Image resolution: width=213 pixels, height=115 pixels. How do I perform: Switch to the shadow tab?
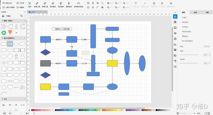[207, 12]
